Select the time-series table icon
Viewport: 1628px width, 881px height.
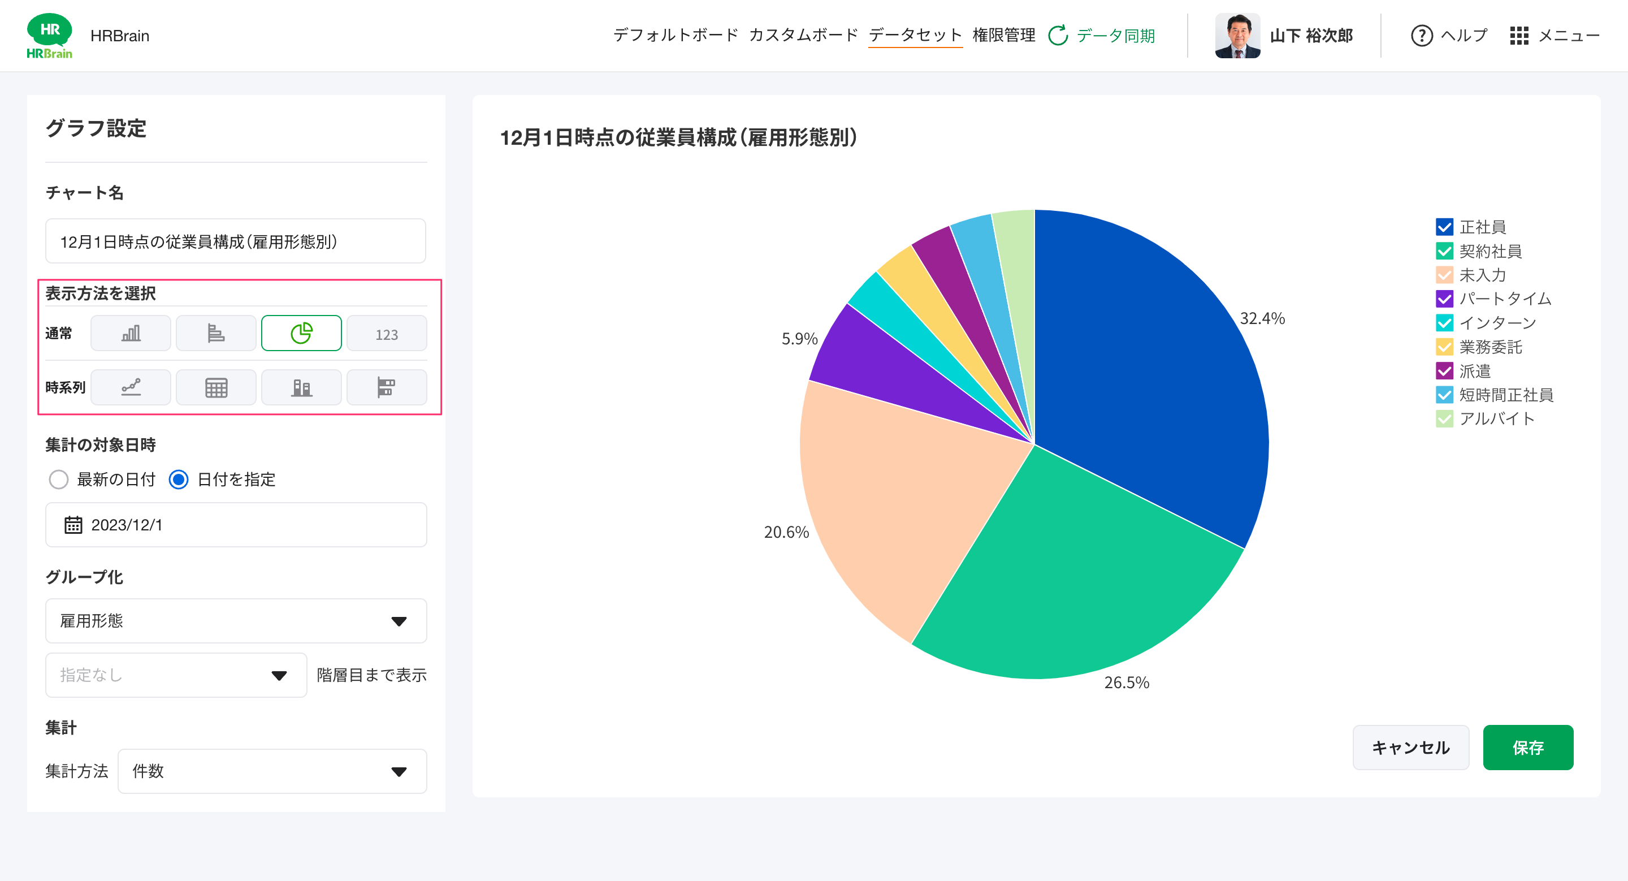[215, 387]
